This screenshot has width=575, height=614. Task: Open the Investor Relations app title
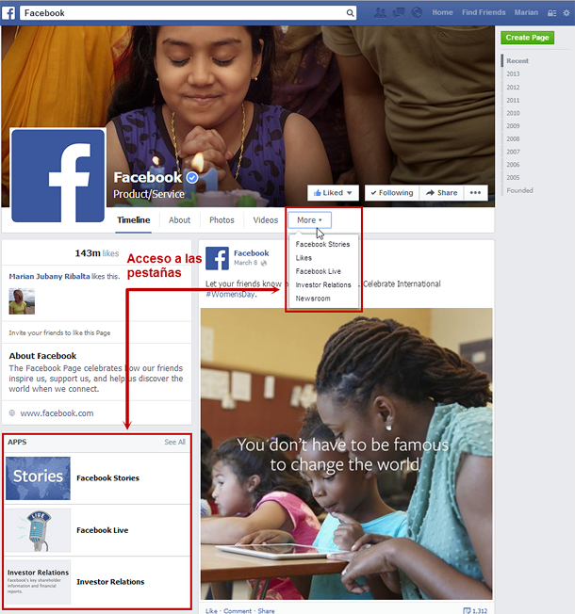coord(110,582)
